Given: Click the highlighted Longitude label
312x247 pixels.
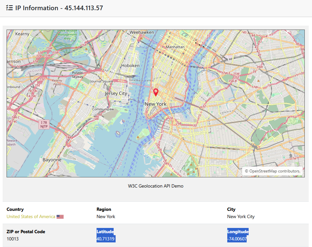Looking at the screenshot, I should 238,232.
